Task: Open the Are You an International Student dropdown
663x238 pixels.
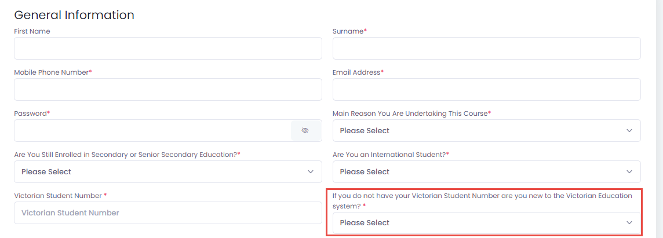Action: click(x=487, y=171)
